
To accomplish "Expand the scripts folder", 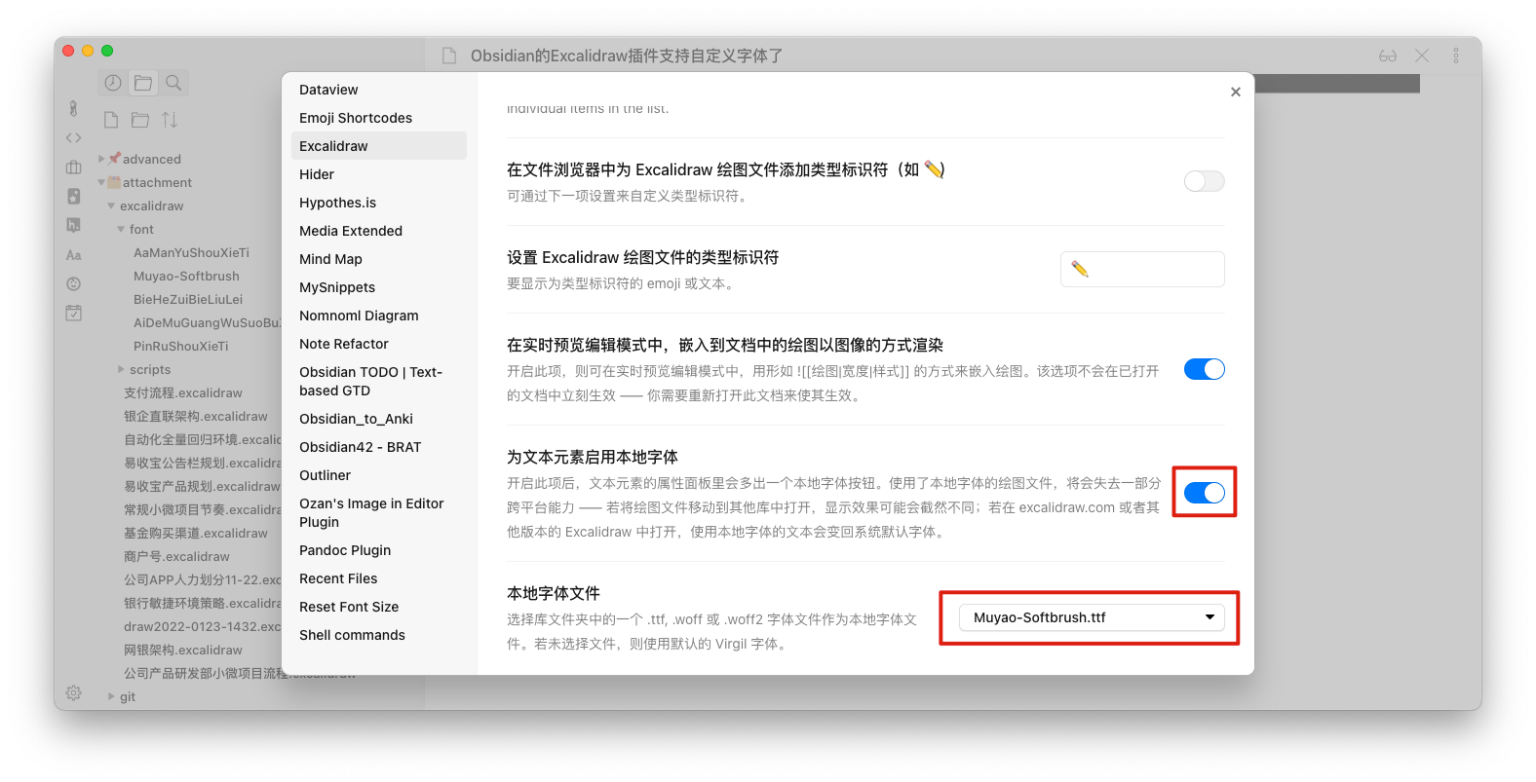I will (x=121, y=370).
